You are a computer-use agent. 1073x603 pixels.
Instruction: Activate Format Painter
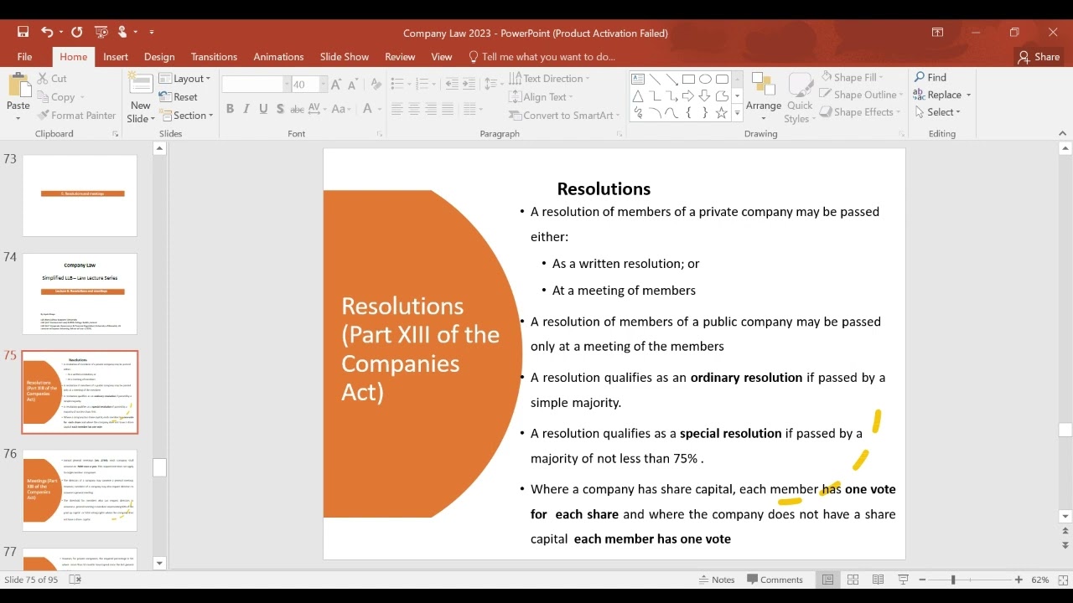click(76, 116)
